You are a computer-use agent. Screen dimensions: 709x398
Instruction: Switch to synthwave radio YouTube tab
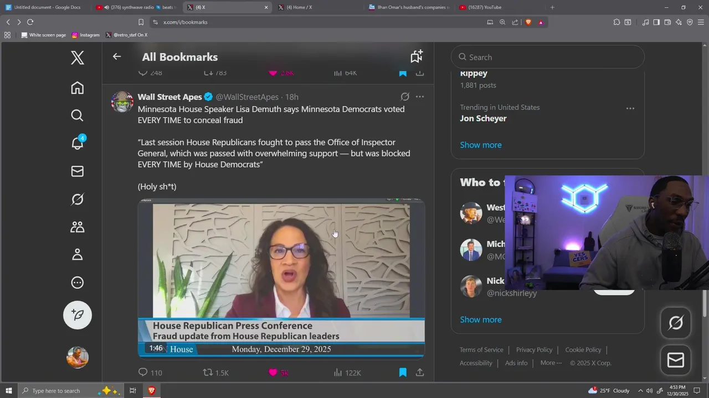tap(135, 7)
